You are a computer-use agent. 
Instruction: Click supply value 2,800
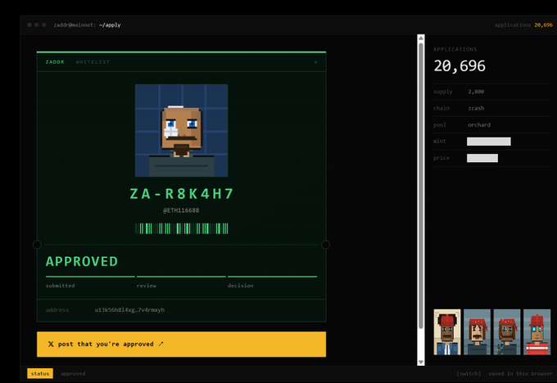(x=476, y=92)
